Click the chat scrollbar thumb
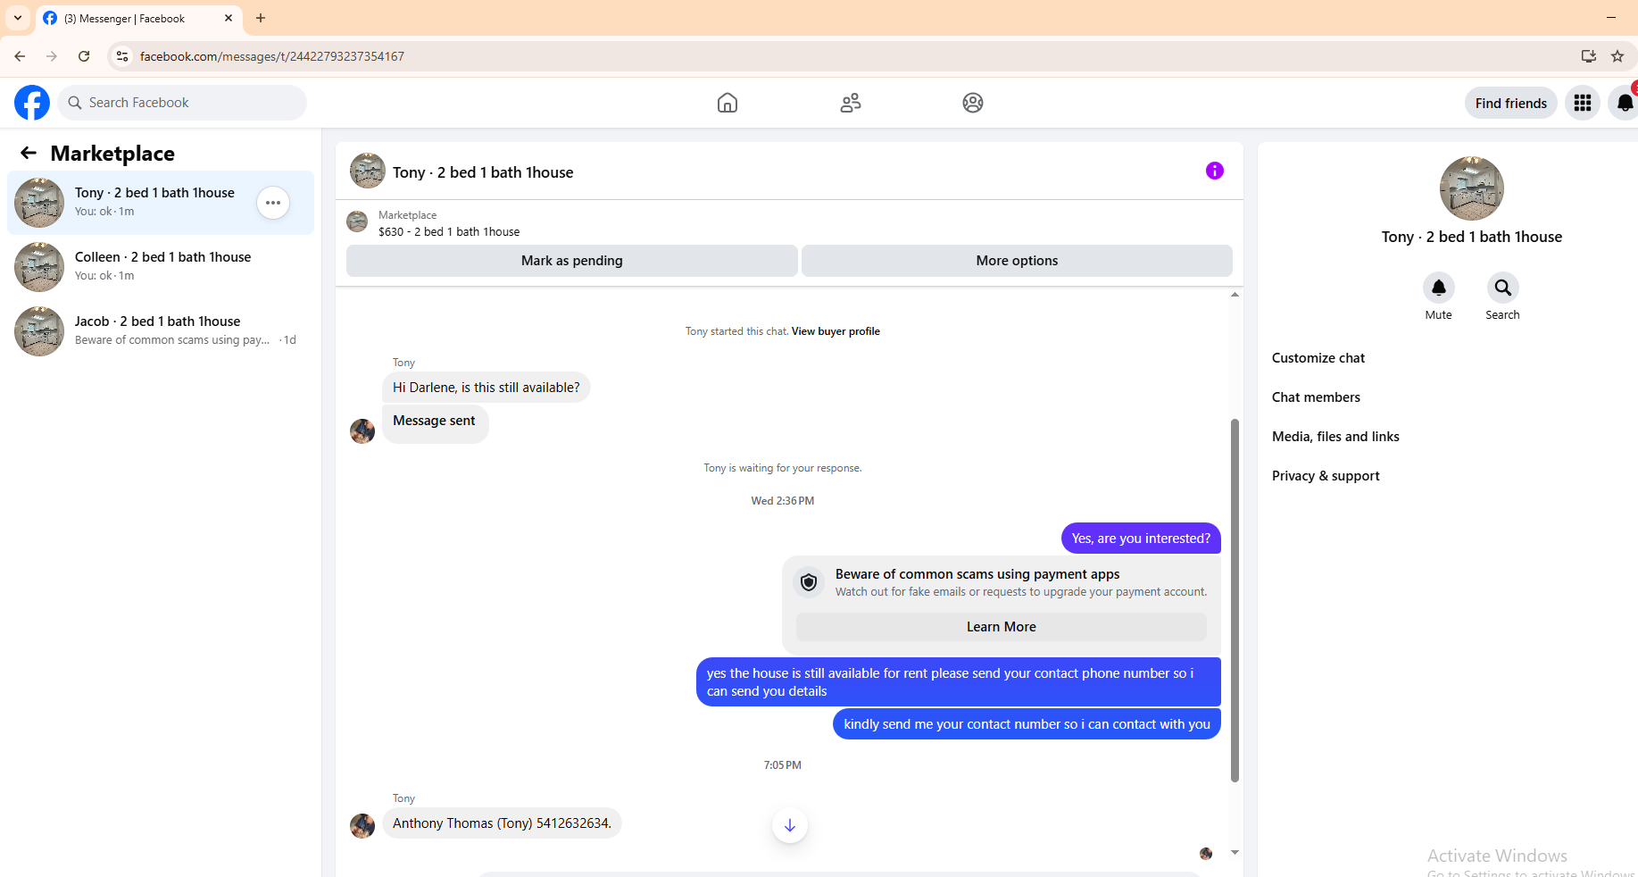Screen dimensions: 1638x877 tap(1235, 600)
